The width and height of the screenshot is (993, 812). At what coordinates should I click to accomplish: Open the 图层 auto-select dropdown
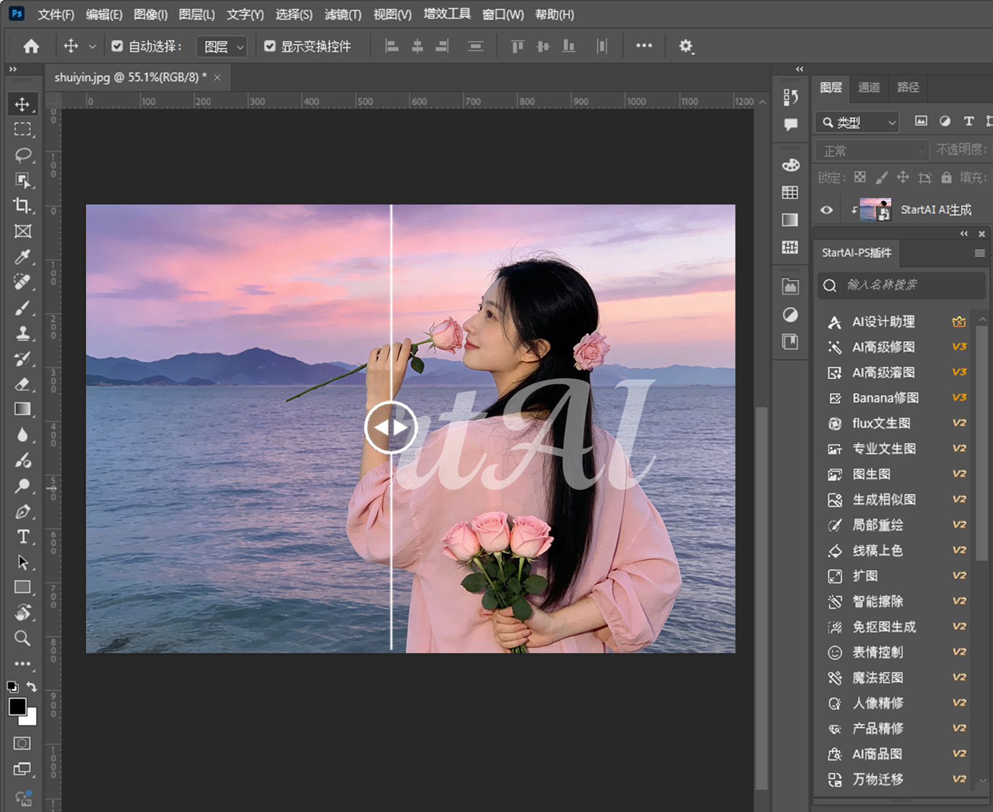(222, 47)
